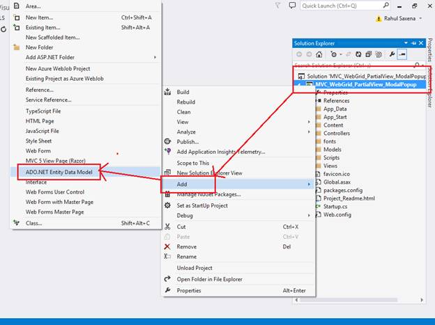Open the Pending Changes Filter clock icon
Screen dimensions: 435x325
334,54
